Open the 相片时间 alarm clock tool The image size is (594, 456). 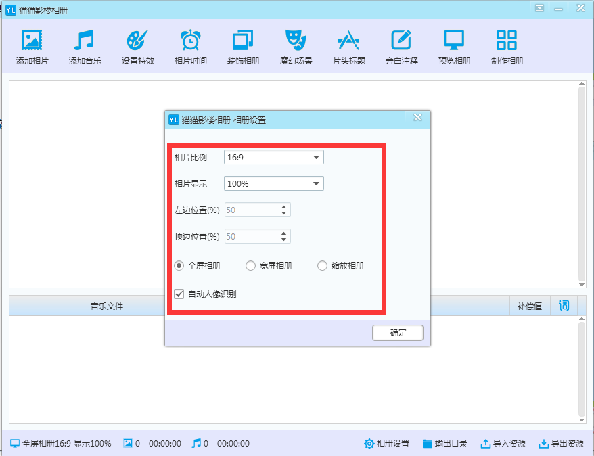(x=190, y=47)
